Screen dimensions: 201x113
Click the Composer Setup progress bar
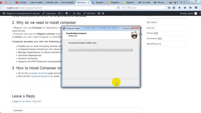click(x=100, y=50)
